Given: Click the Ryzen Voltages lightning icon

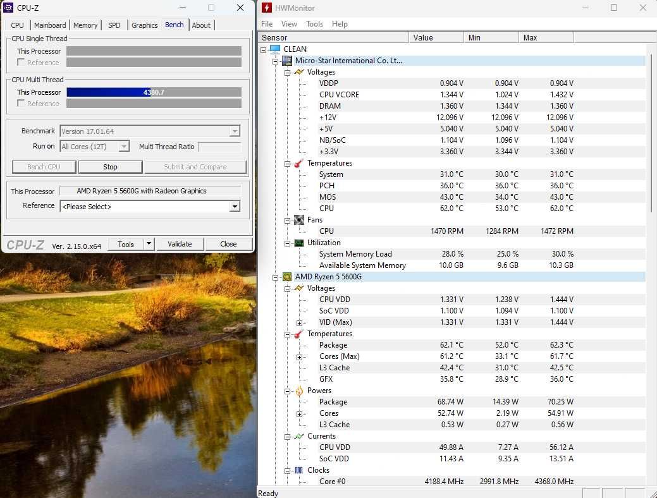Looking at the screenshot, I should pyautogui.click(x=298, y=288).
